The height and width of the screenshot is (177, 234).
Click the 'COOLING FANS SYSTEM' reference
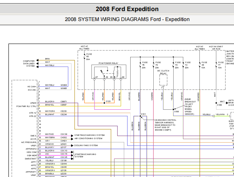[x=86, y=145]
